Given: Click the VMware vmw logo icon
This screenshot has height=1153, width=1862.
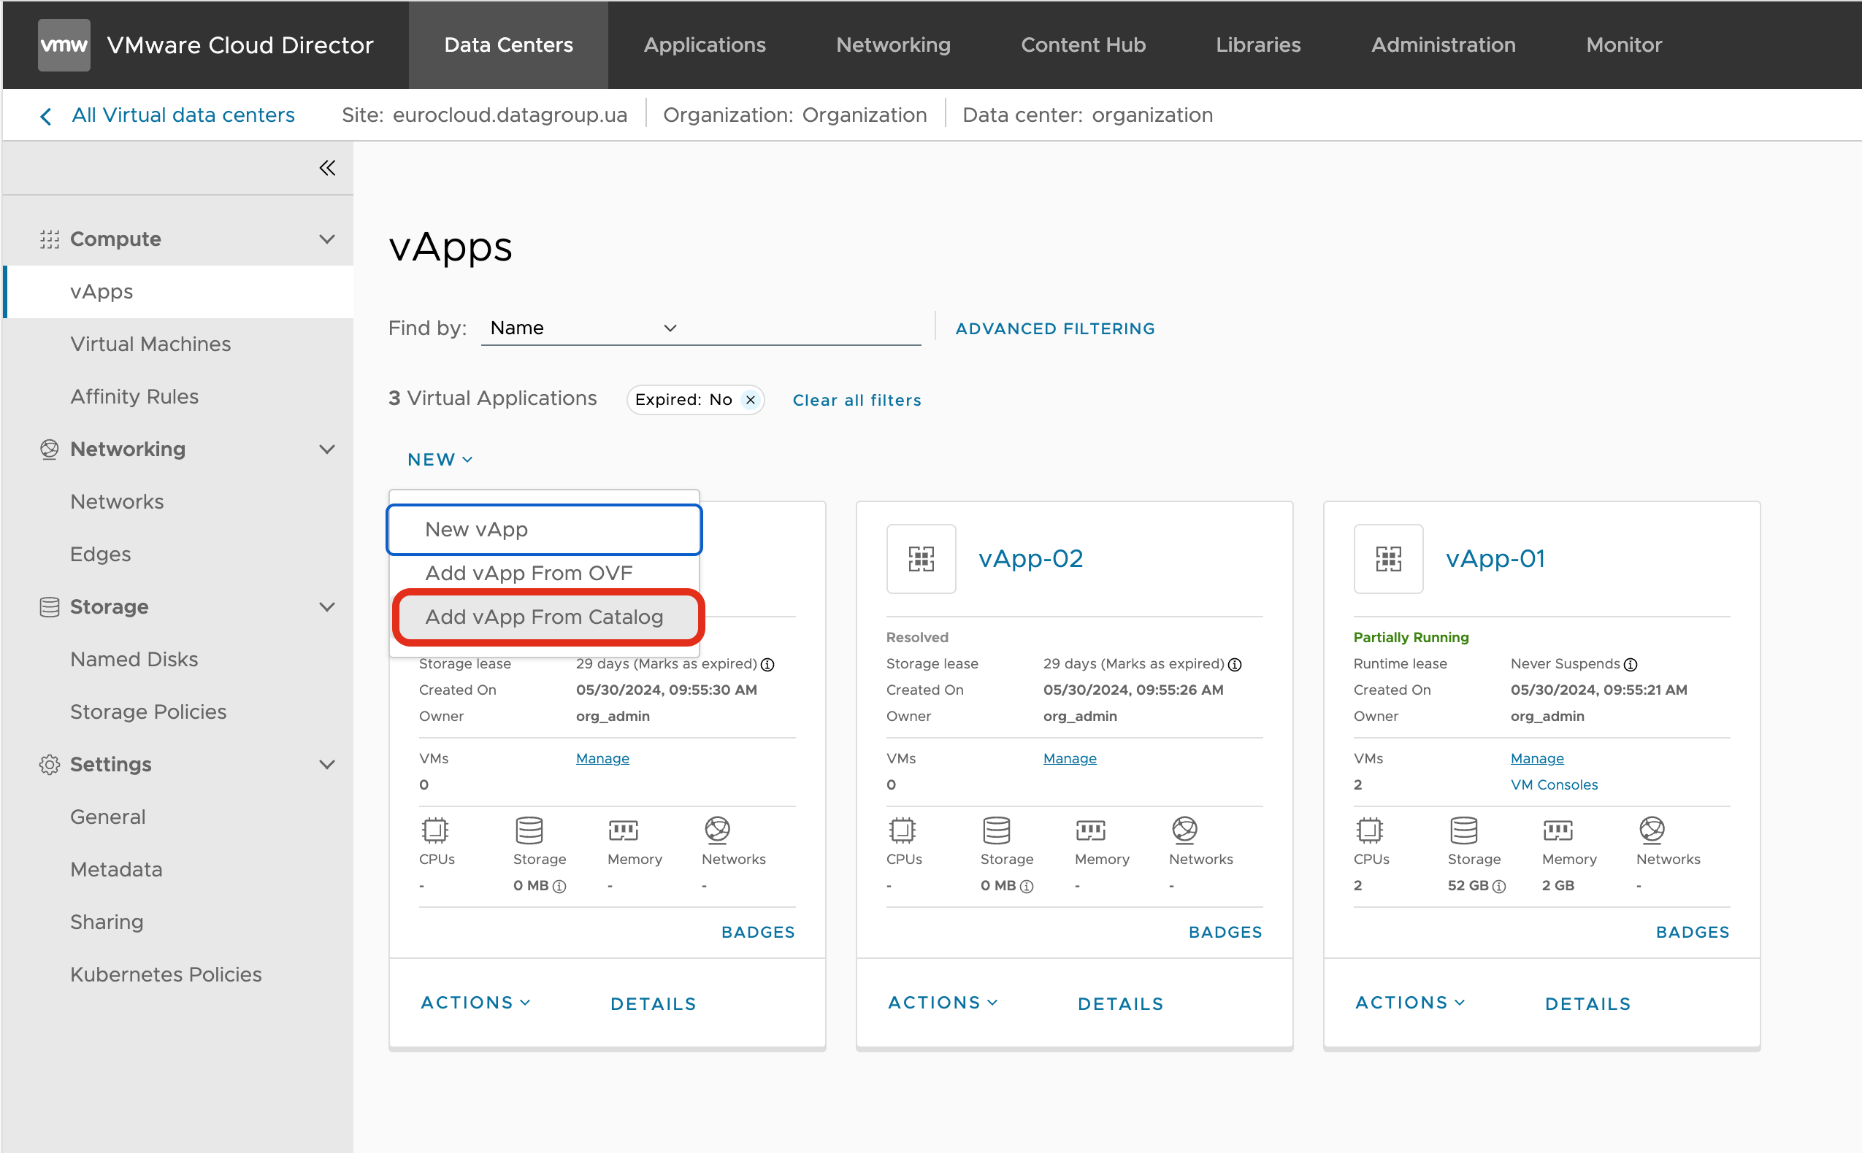Looking at the screenshot, I should (64, 45).
